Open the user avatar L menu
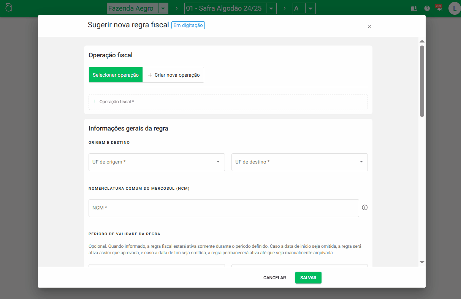This screenshot has width=461, height=299. 454,8
